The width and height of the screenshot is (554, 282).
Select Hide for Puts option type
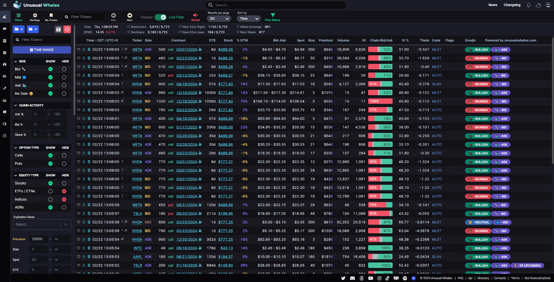point(64,164)
